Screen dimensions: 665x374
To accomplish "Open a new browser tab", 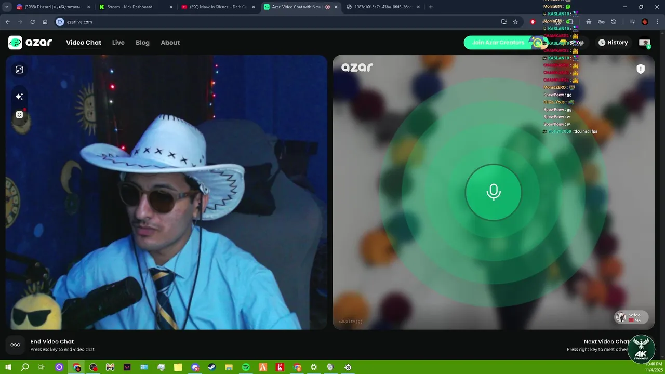I will (x=431, y=7).
